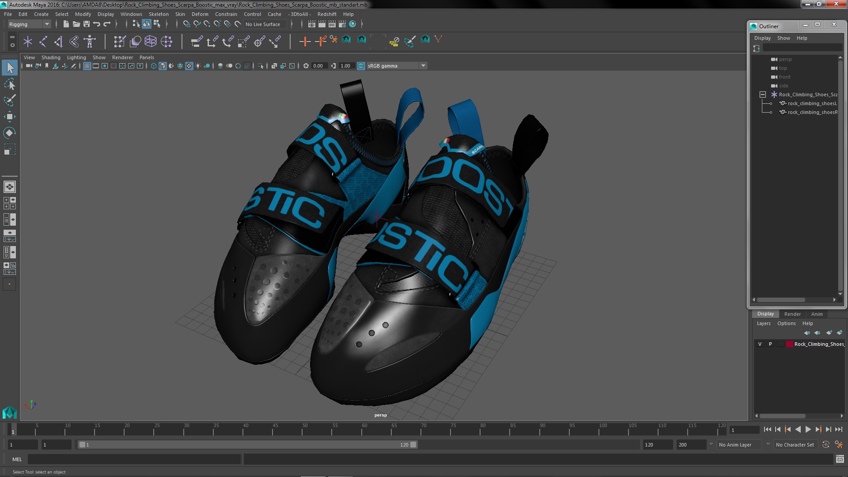The width and height of the screenshot is (848, 477).
Task: Undo the last action with arrow icon
Action: tap(97, 24)
